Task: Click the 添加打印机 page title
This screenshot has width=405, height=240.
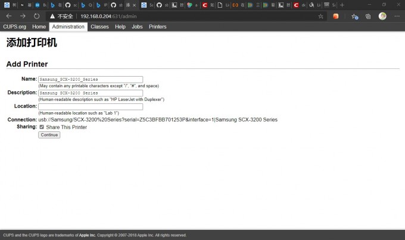Action: pos(32,43)
